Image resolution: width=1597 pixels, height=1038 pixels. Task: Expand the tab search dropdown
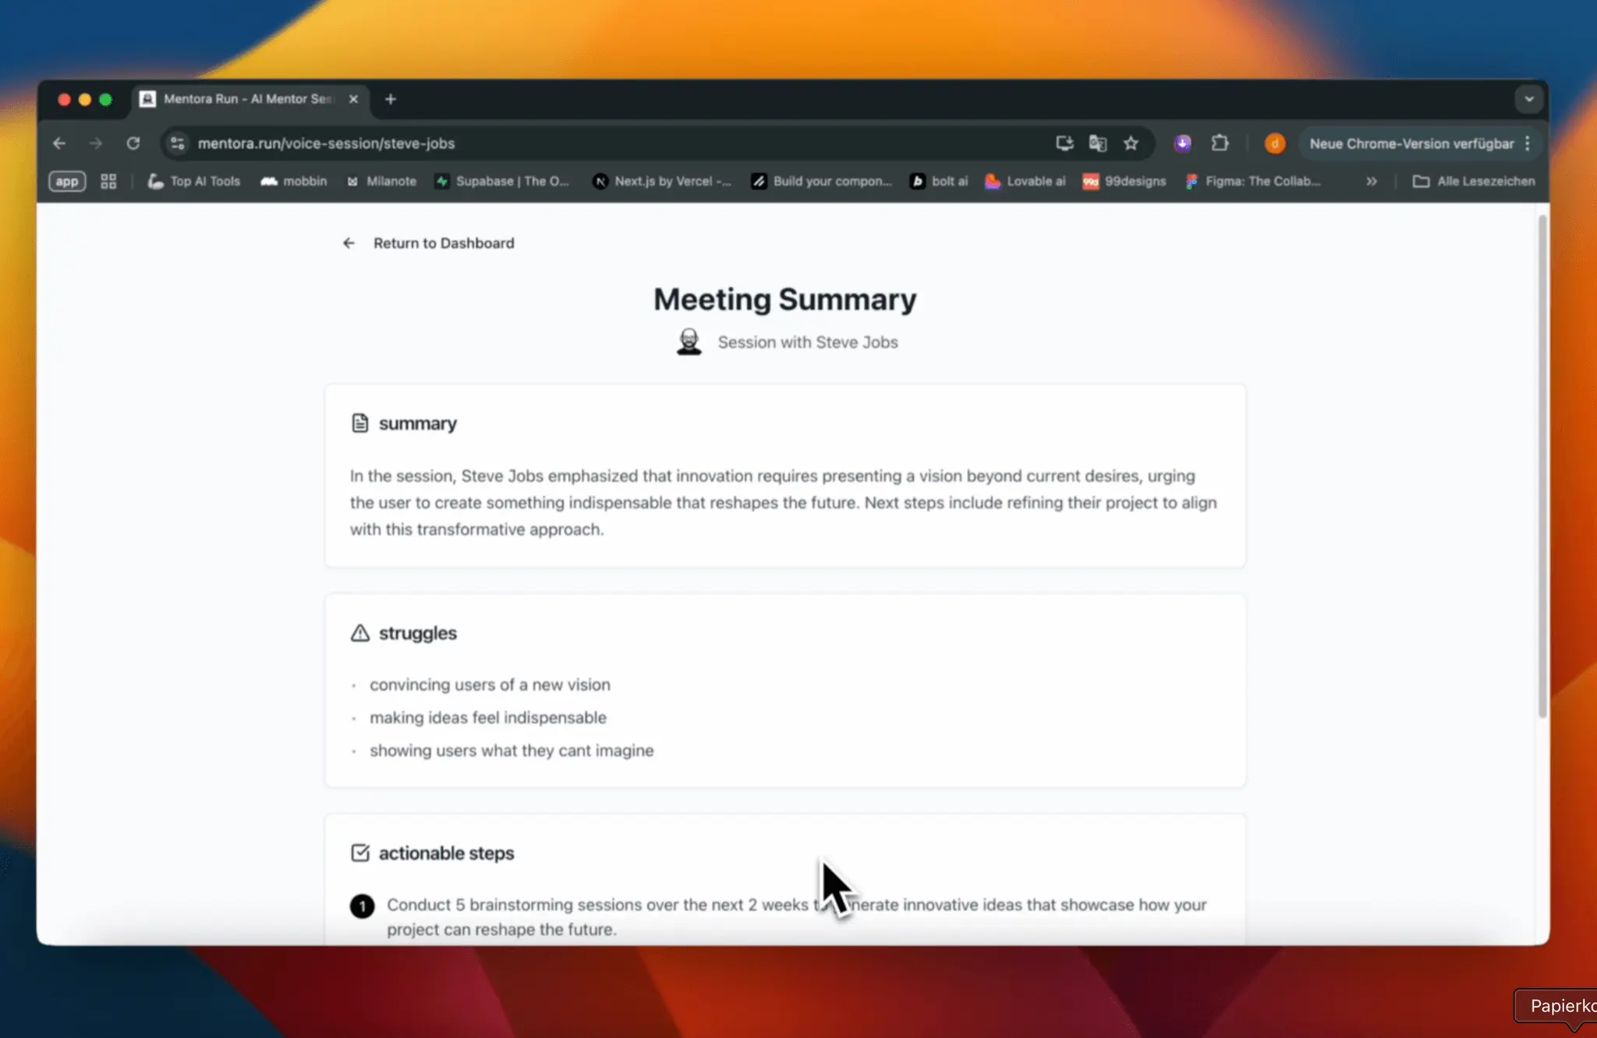(x=1528, y=99)
